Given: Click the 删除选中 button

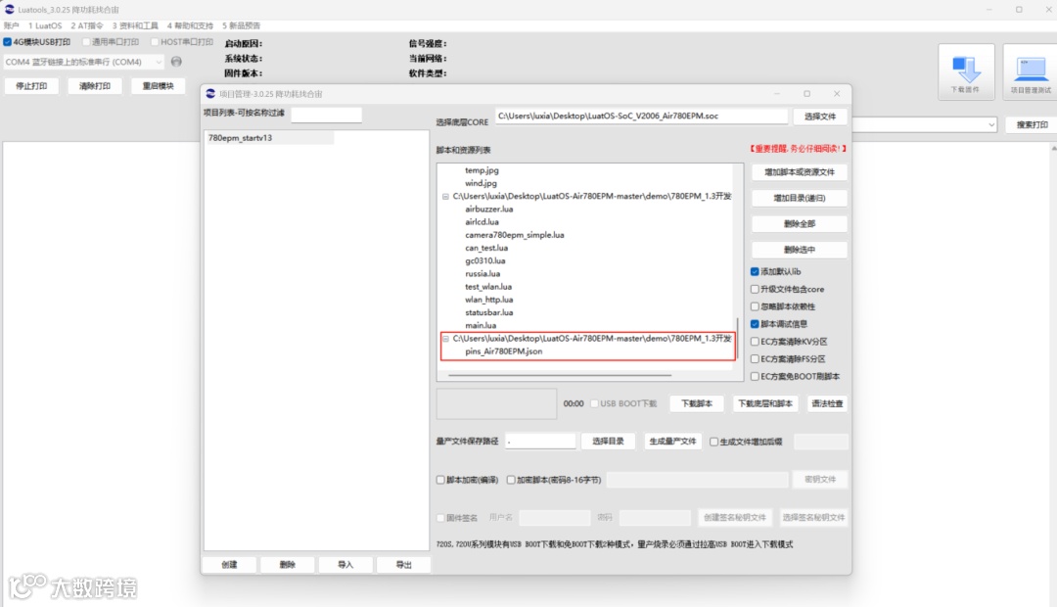Looking at the screenshot, I should (x=800, y=250).
